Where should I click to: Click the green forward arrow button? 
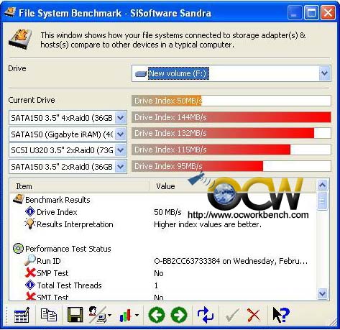pyautogui.click(x=179, y=315)
